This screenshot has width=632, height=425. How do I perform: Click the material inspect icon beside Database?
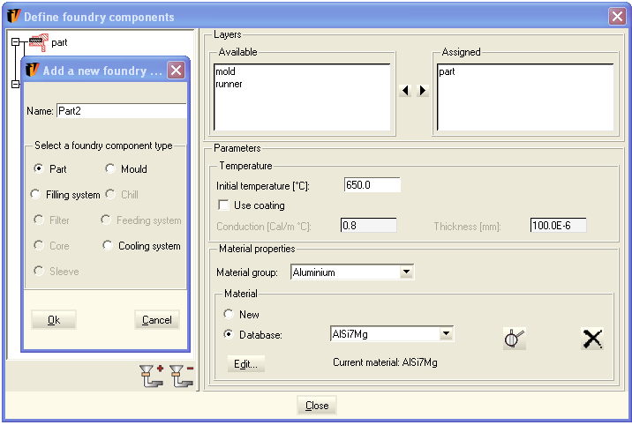click(x=515, y=339)
